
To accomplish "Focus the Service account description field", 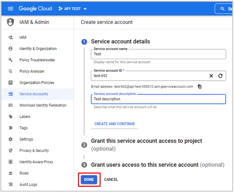I will coord(159,99).
